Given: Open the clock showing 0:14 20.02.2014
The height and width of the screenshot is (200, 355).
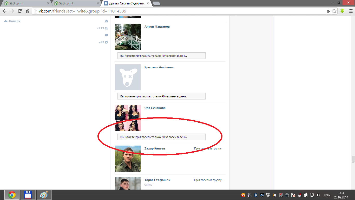Looking at the screenshot, I should (x=341, y=195).
